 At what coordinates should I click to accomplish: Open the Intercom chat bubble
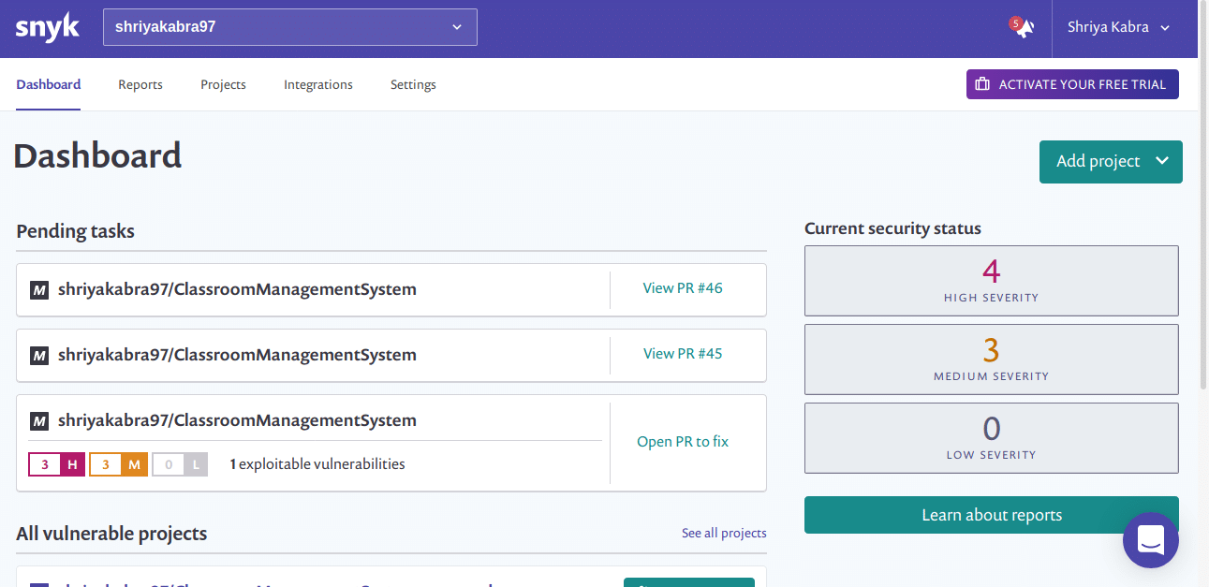click(1150, 540)
